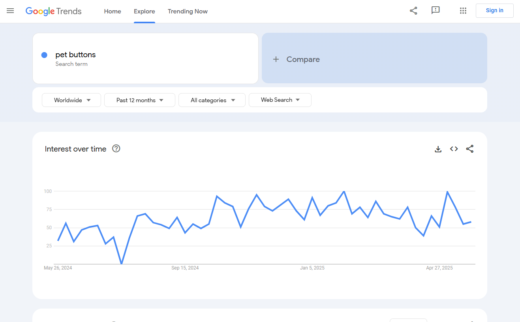Click the embed code icon
The height and width of the screenshot is (322, 520).
(x=454, y=149)
